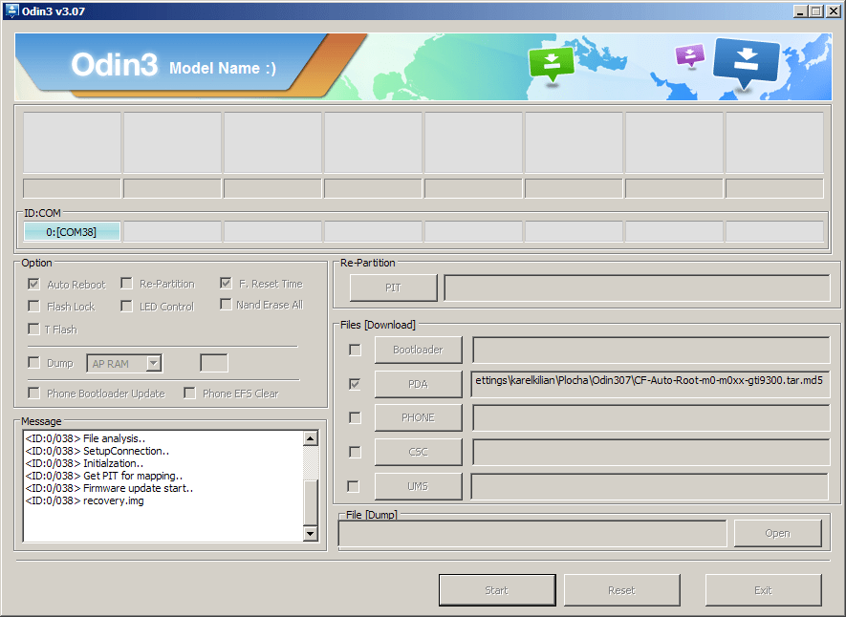Screen dimensions: 846x617
Task: Click the PHONE file button
Action: point(418,417)
